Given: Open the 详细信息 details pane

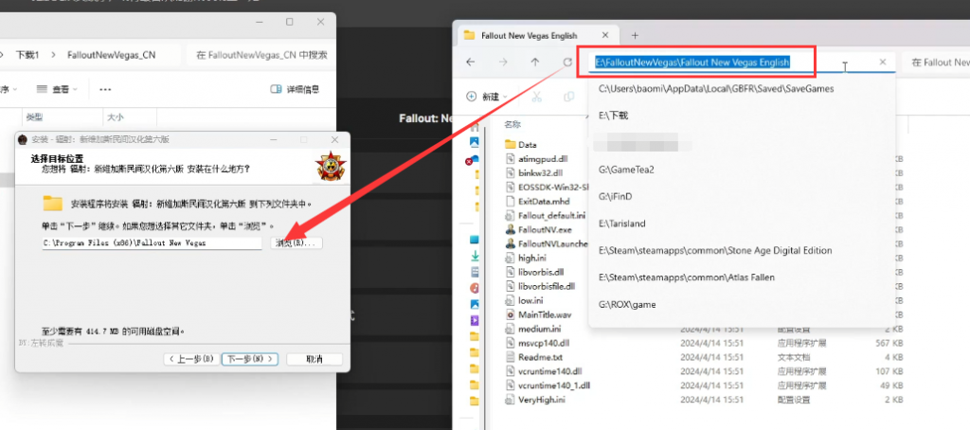Looking at the screenshot, I should point(296,89).
